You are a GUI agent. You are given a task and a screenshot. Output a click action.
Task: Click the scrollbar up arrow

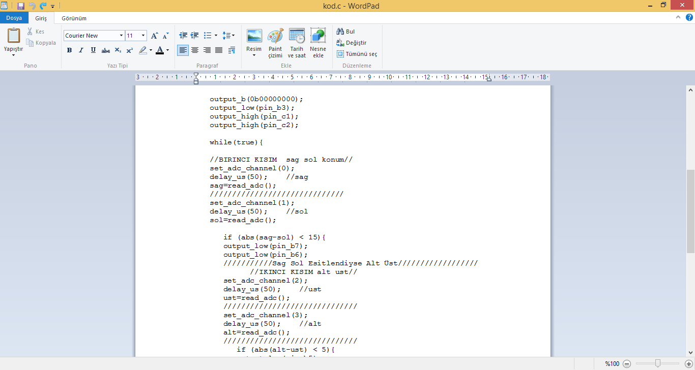coord(690,90)
